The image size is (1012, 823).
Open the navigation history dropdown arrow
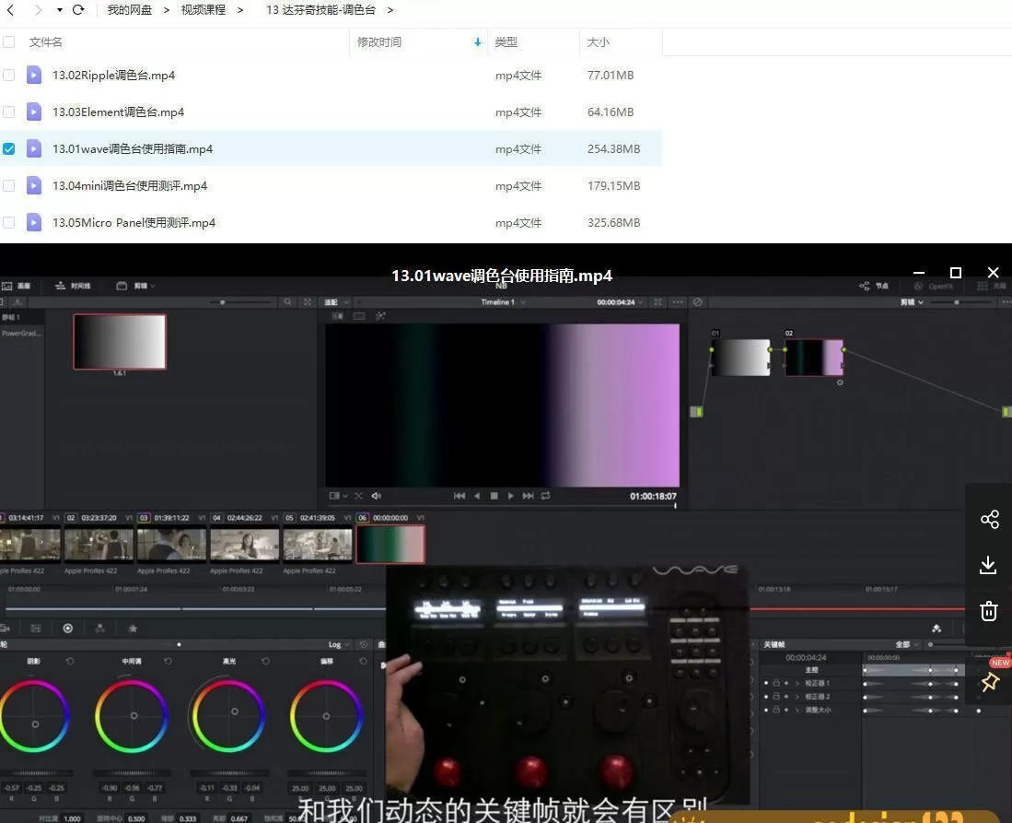point(60,10)
